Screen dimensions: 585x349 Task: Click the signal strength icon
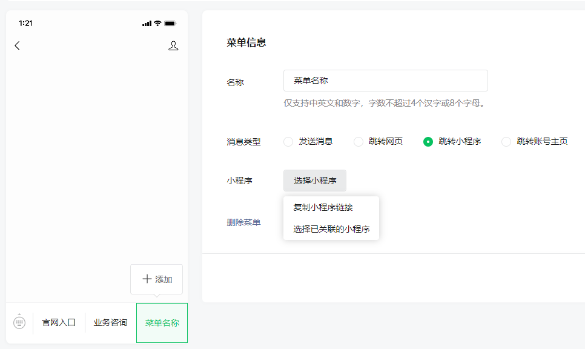click(x=147, y=24)
